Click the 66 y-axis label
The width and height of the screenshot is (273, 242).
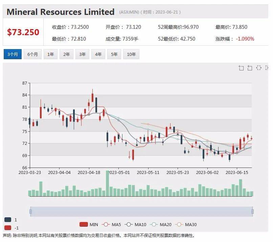25,168
